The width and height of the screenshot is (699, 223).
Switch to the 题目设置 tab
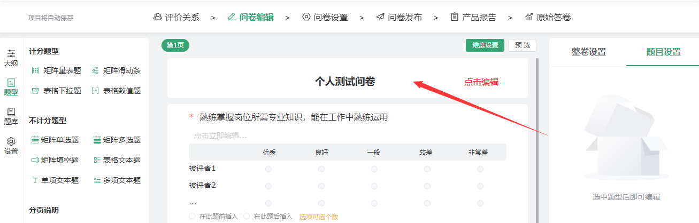click(663, 52)
